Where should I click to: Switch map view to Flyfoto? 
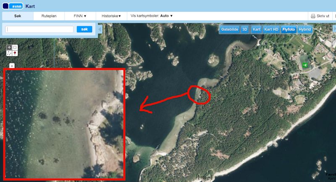(x=289, y=30)
